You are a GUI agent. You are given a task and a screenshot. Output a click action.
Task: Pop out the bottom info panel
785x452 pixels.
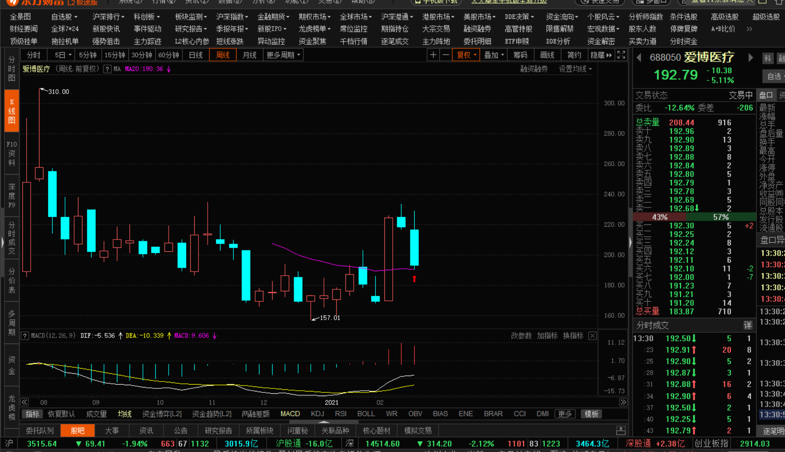[x=621, y=430]
